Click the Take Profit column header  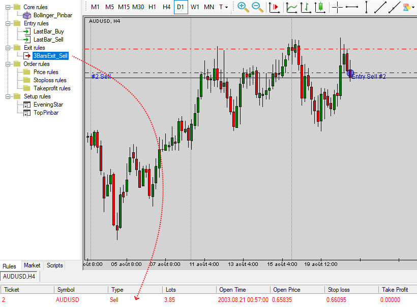[x=398, y=290]
